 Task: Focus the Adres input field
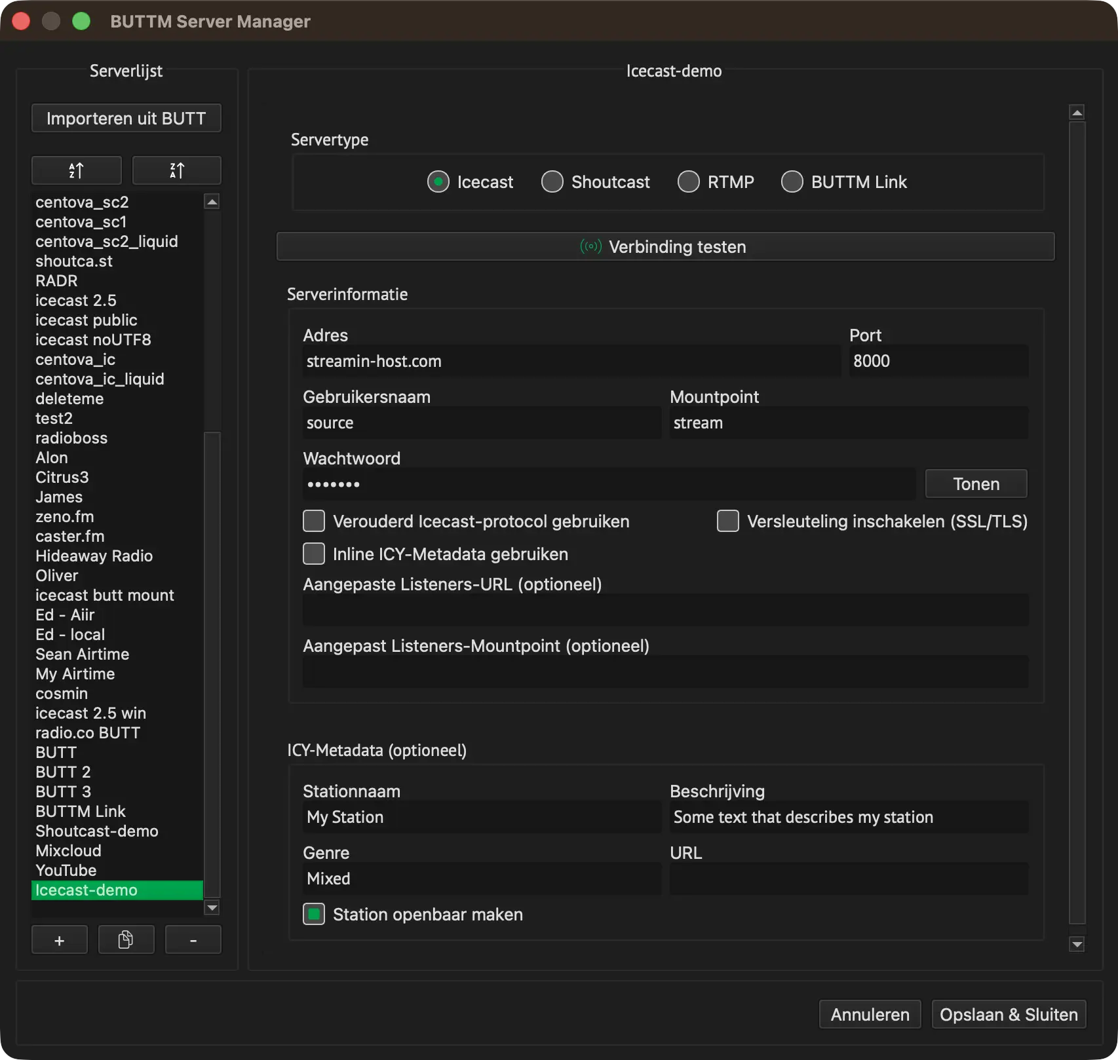click(572, 361)
